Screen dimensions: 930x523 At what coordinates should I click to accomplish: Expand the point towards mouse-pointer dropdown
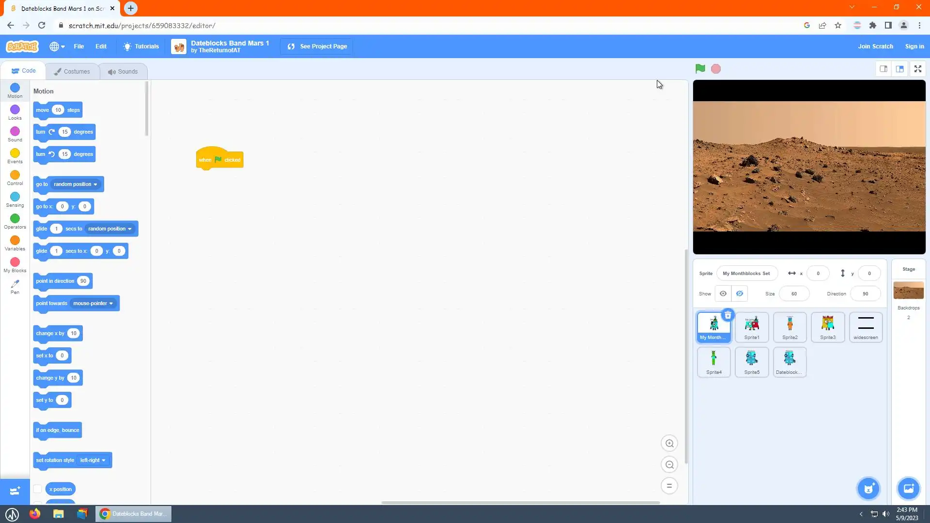(x=111, y=303)
